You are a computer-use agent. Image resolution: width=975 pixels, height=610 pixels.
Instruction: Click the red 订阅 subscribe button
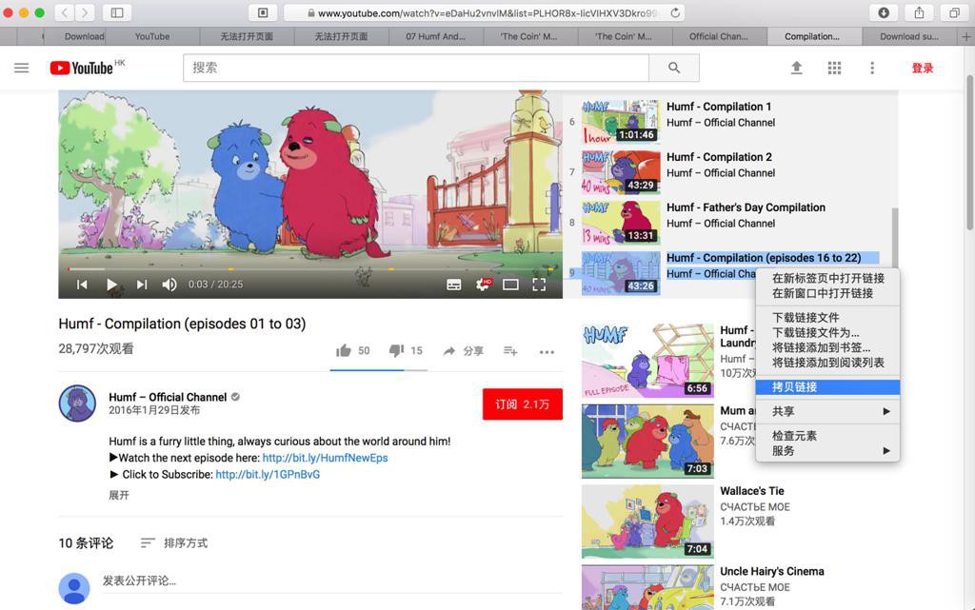click(x=523, y=404)
